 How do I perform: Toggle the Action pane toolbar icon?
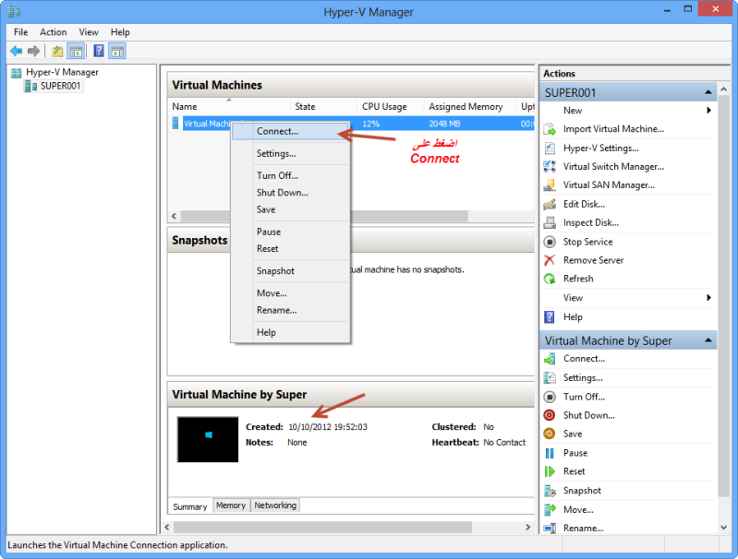(x=117, y=51)
